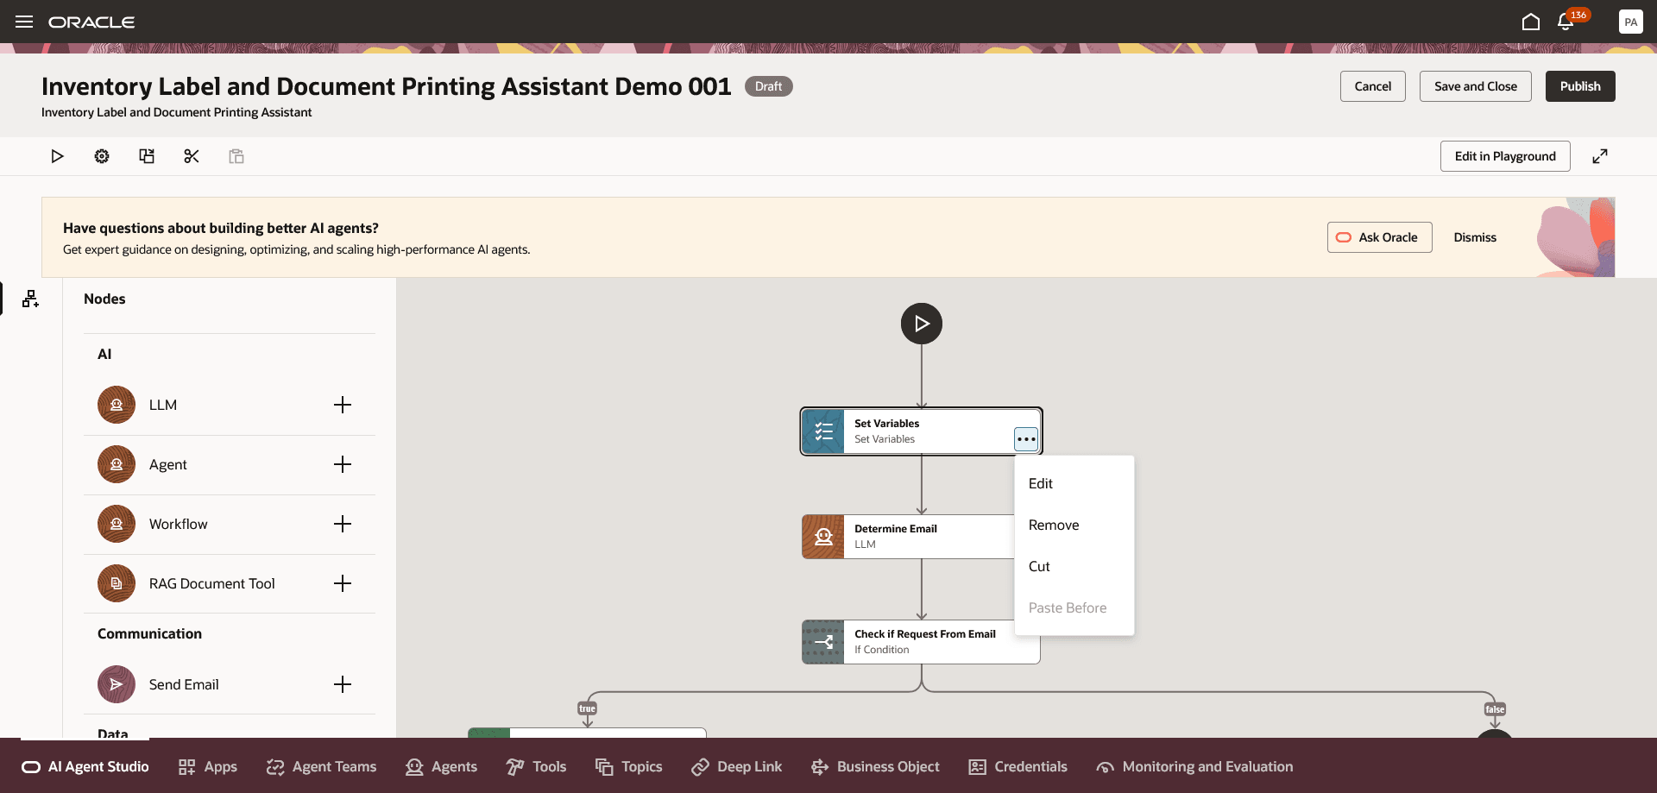1657x793 pixels.
Task: Expand canvas to full screen
Action: (1600, 156)
